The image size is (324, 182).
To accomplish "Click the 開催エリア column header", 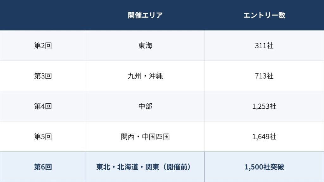I will tap(145, 15).
